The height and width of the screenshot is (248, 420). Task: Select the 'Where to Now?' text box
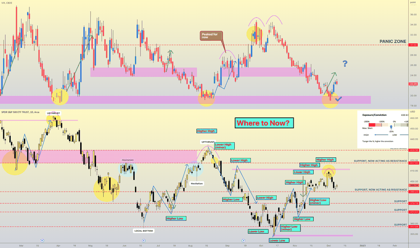pos(264,123)
